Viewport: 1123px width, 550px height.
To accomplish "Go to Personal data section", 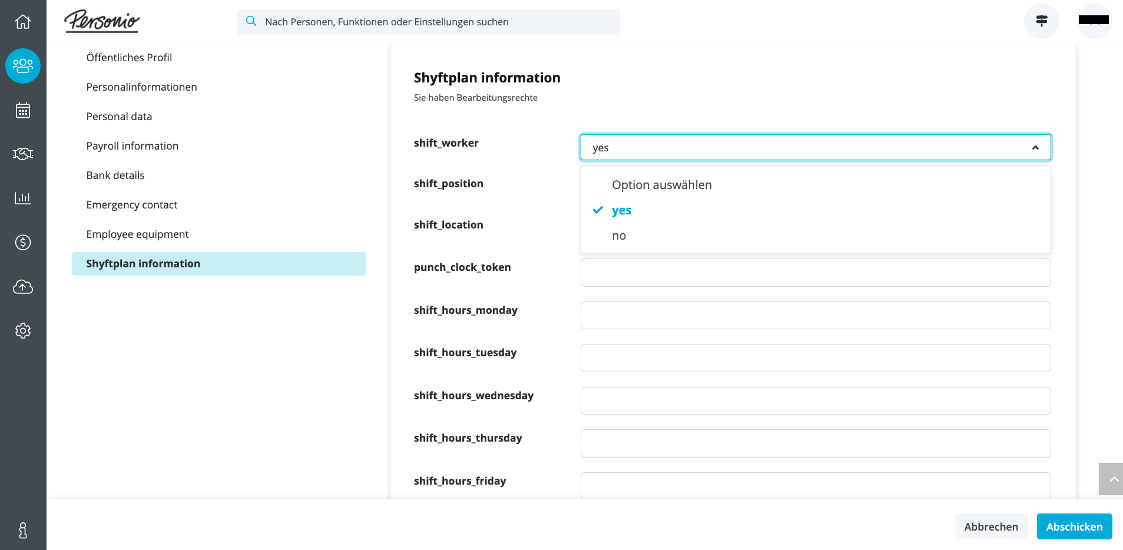I will 119,117.
